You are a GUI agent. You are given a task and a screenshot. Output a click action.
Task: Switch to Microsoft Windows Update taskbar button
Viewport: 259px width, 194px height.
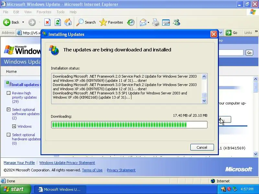60,189
